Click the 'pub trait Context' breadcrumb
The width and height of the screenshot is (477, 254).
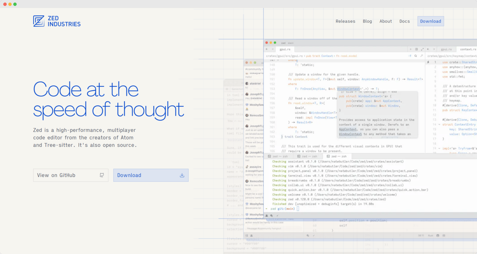click(319, 56)
